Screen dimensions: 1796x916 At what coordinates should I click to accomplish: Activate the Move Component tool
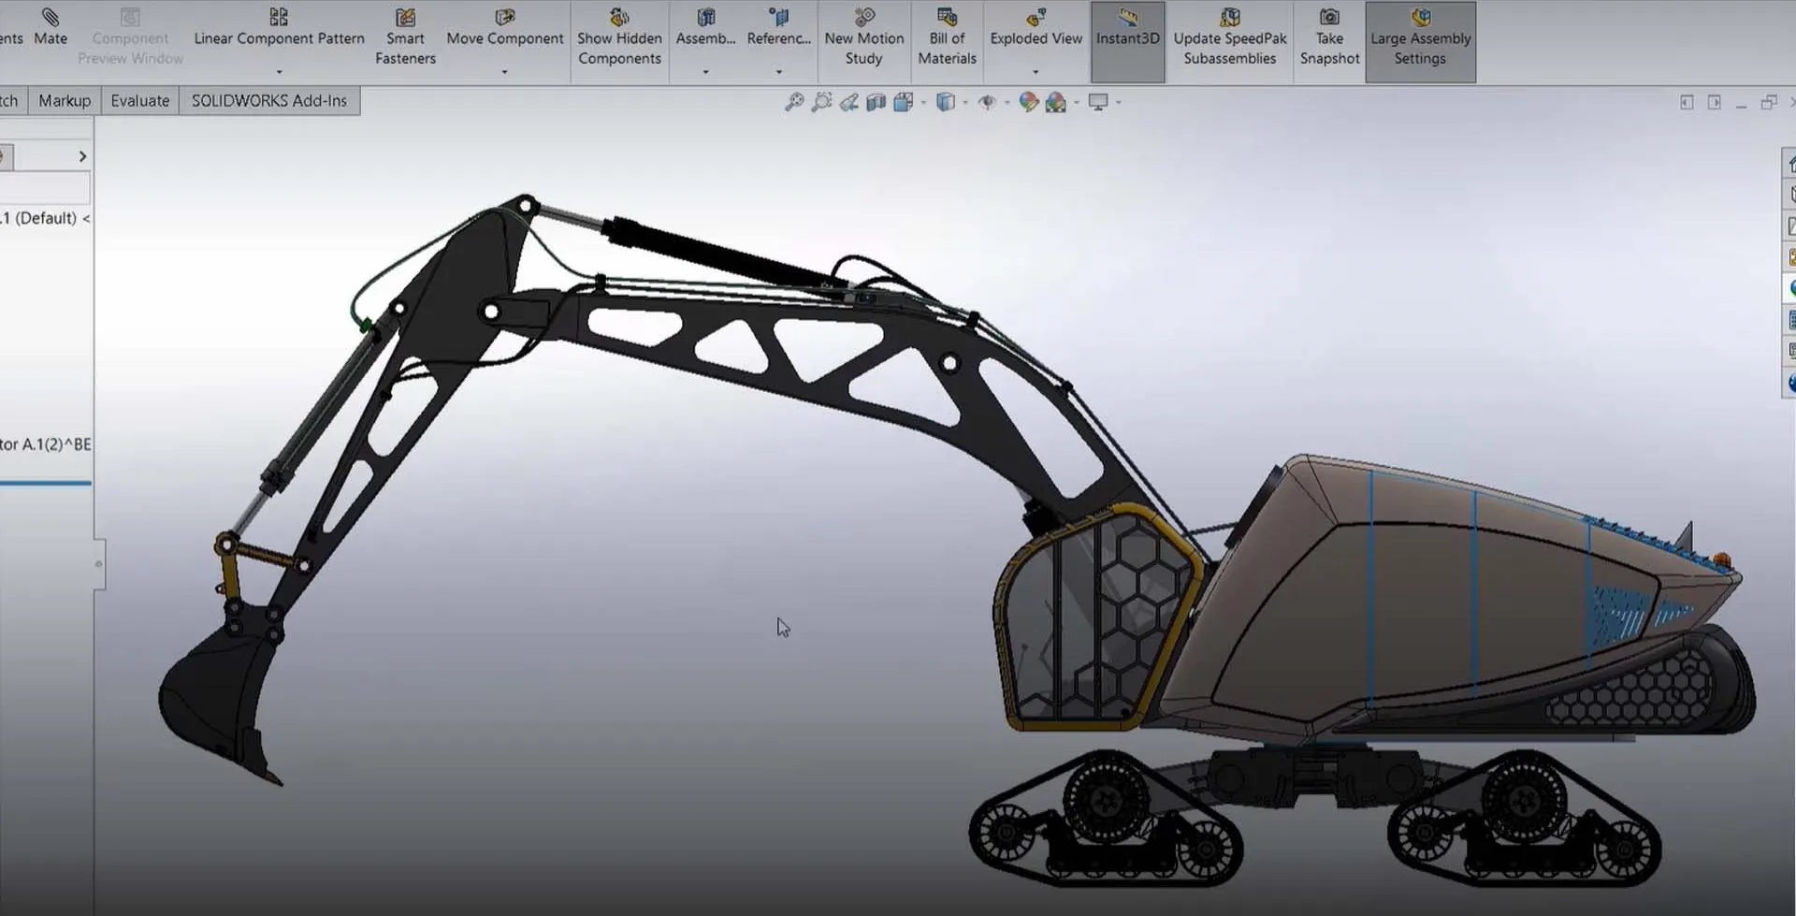point(505,27)
